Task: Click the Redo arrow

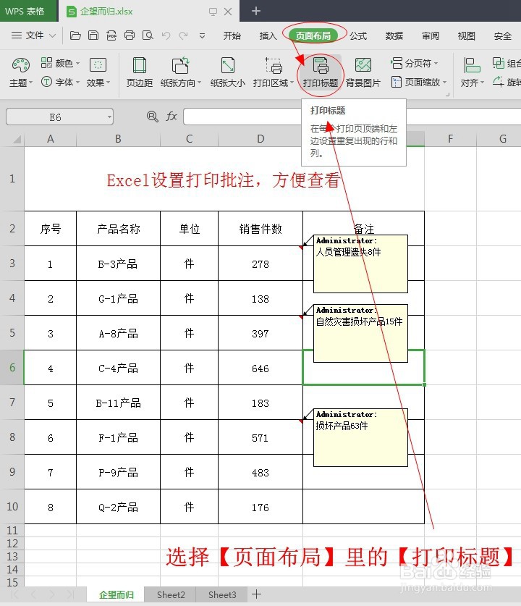Action: click(x=184, y=36)
